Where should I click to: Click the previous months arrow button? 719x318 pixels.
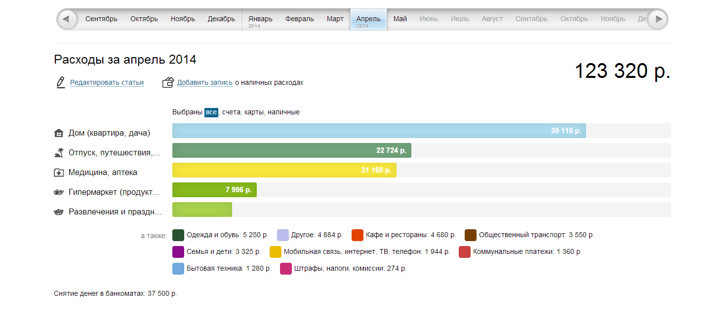67,19
